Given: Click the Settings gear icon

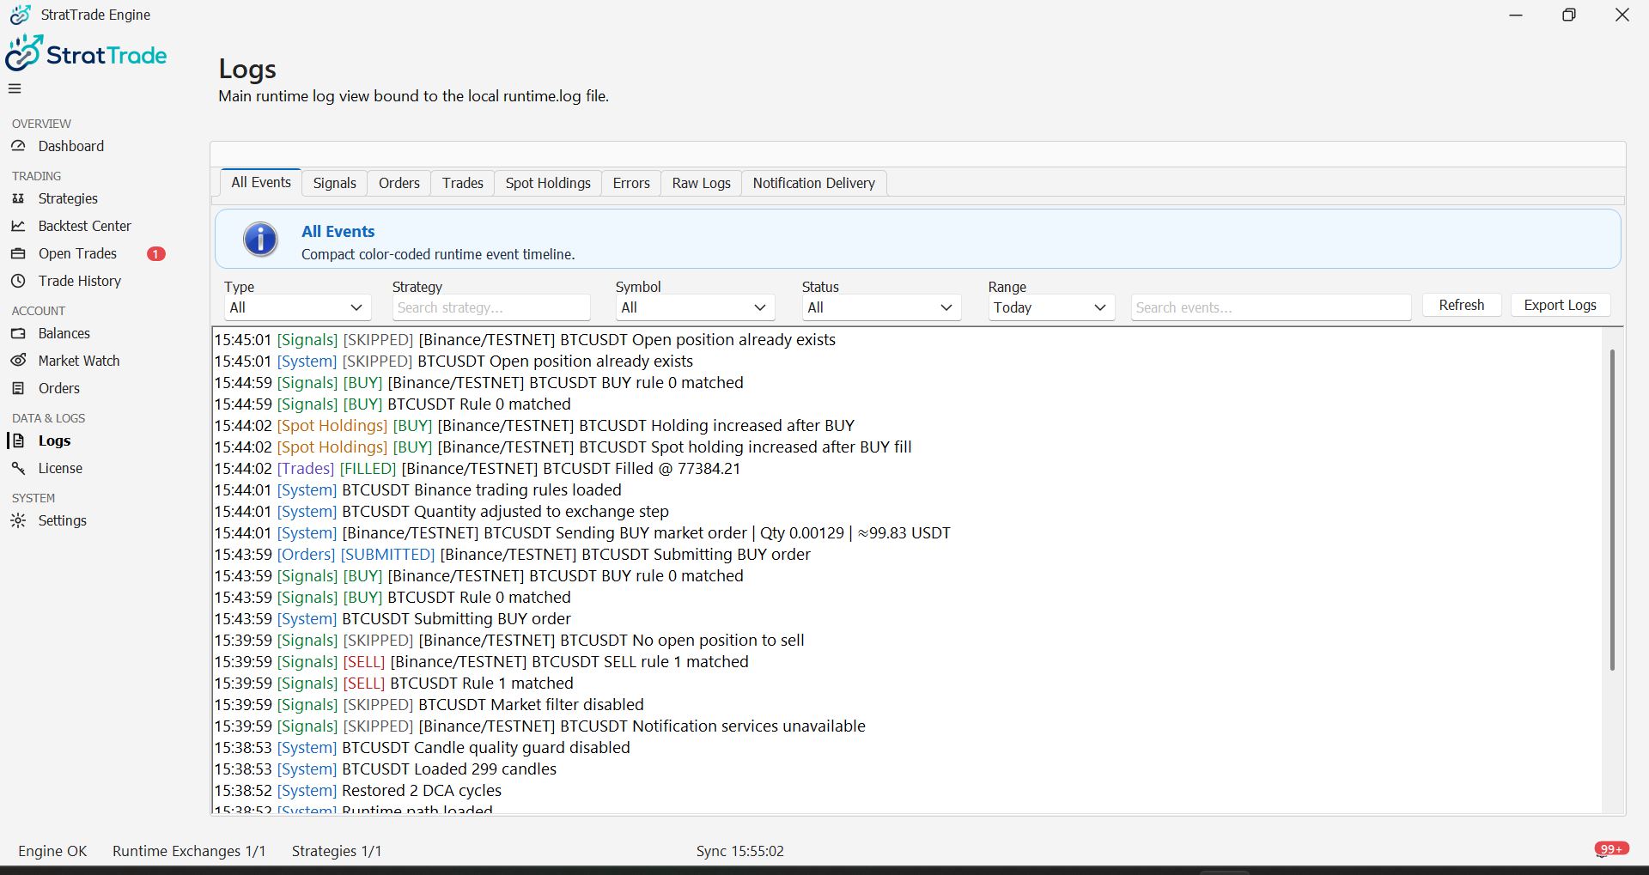Looking at the screenshot, I should [x=18, y=520].
